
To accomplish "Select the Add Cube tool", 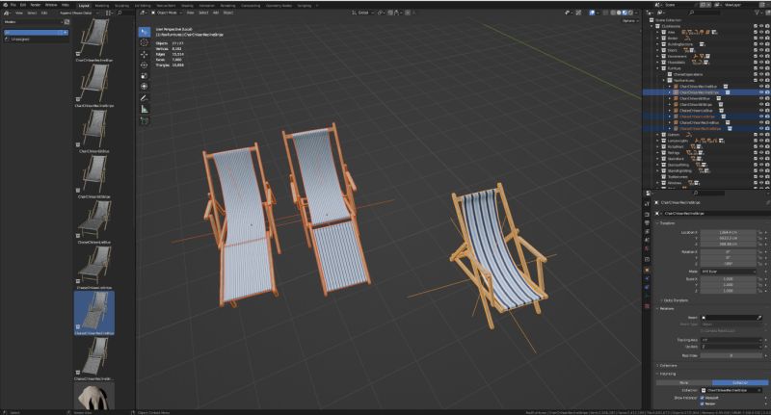I will pos(144,120).
